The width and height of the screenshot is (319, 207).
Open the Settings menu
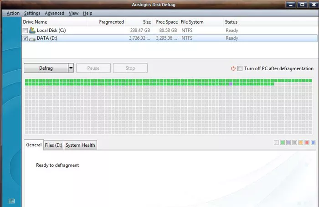click(32, 13)
